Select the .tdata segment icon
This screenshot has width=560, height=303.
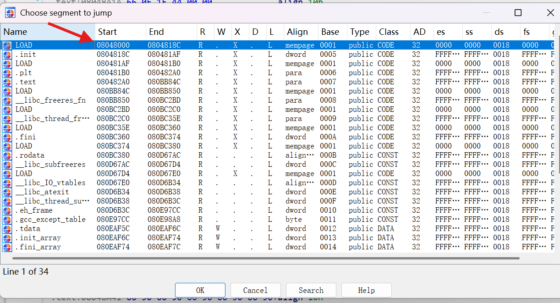[x=7, y=229]
